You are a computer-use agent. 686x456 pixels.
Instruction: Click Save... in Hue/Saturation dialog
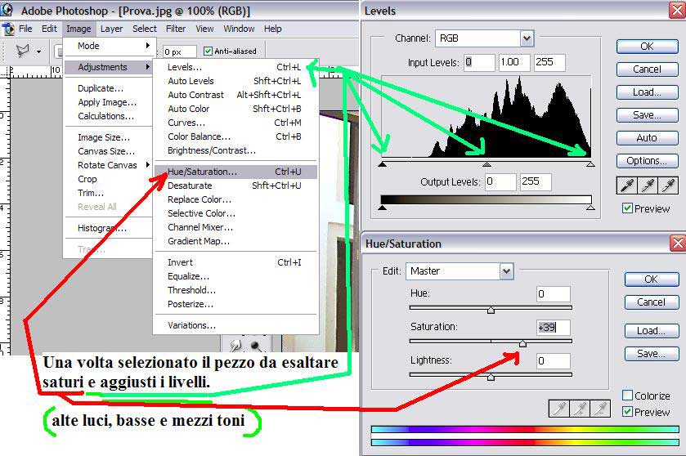(652, 354)
